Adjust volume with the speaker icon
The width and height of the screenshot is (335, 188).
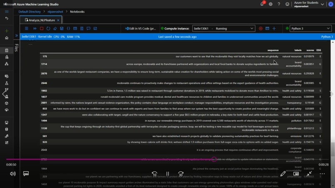click(13, 174)
